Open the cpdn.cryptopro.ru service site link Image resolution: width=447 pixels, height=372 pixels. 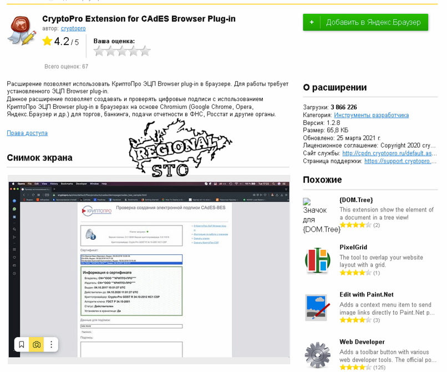(389, 153)
